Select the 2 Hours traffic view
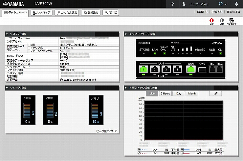The width and height of the screenshot is (243, 161). (x=166, y=94)
